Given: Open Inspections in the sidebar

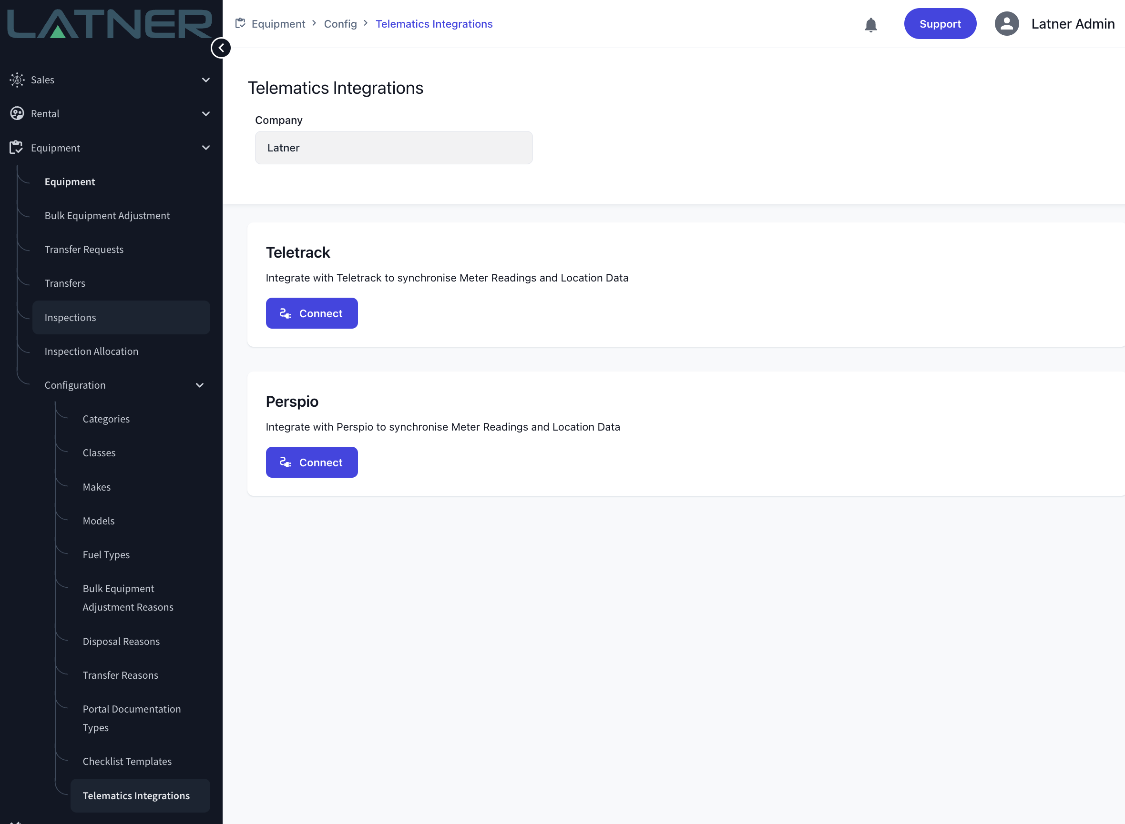Looking at the screenshot, I should [71, 317].
